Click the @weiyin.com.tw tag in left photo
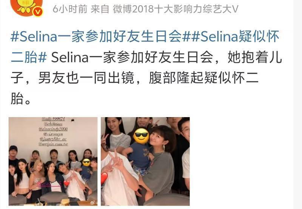Viewport: 302px width, 209px height. tap(53, 144)
